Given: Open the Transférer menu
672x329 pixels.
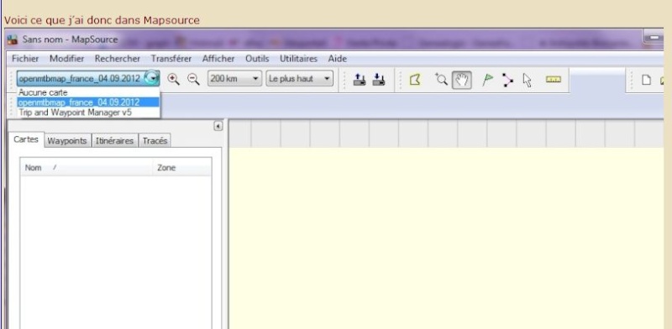Looking at the screenshot, I should [x=171, y=59].
